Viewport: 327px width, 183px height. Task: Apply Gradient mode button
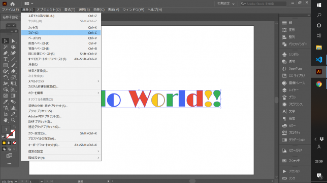point(9,143)
